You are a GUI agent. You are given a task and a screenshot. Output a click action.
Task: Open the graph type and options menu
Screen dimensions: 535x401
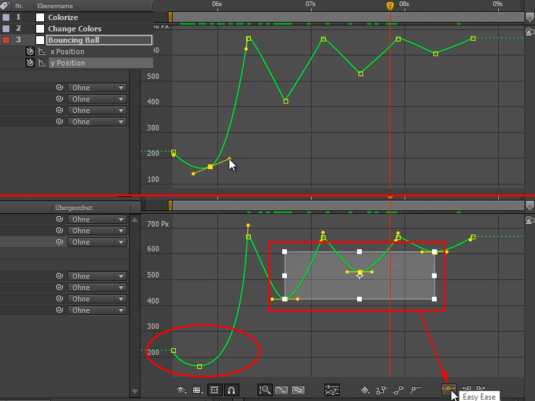(x=197, y=390)
